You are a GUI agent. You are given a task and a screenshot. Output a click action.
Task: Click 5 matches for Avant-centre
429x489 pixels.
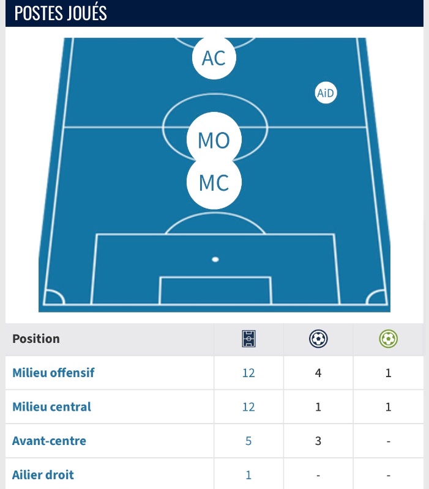point(248,441)
